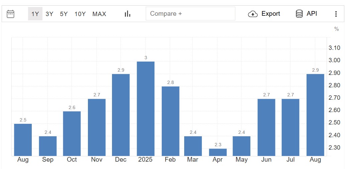Open the calendar date picker icon
352x169 pixels.
(x=11, y=14)
